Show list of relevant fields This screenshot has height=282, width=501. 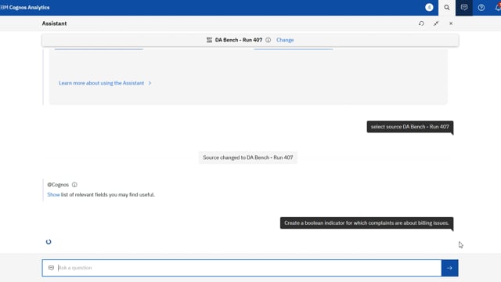click(53, 194)
